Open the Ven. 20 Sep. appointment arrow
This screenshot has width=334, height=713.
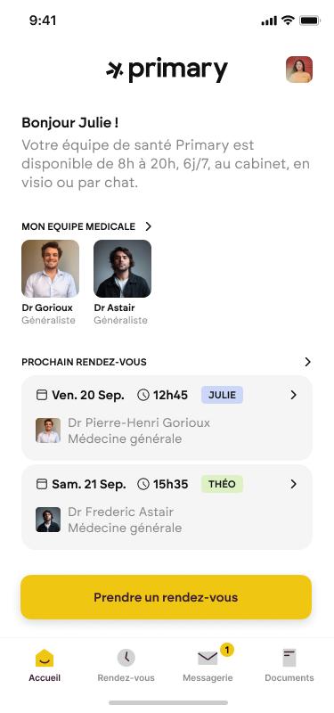point(294,395)
